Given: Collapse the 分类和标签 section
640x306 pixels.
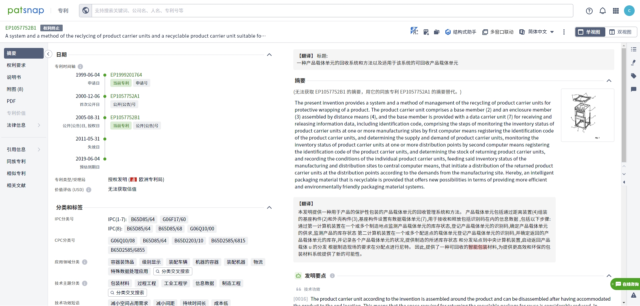Looking at the screenshot, I should click(x=269, y=207).
